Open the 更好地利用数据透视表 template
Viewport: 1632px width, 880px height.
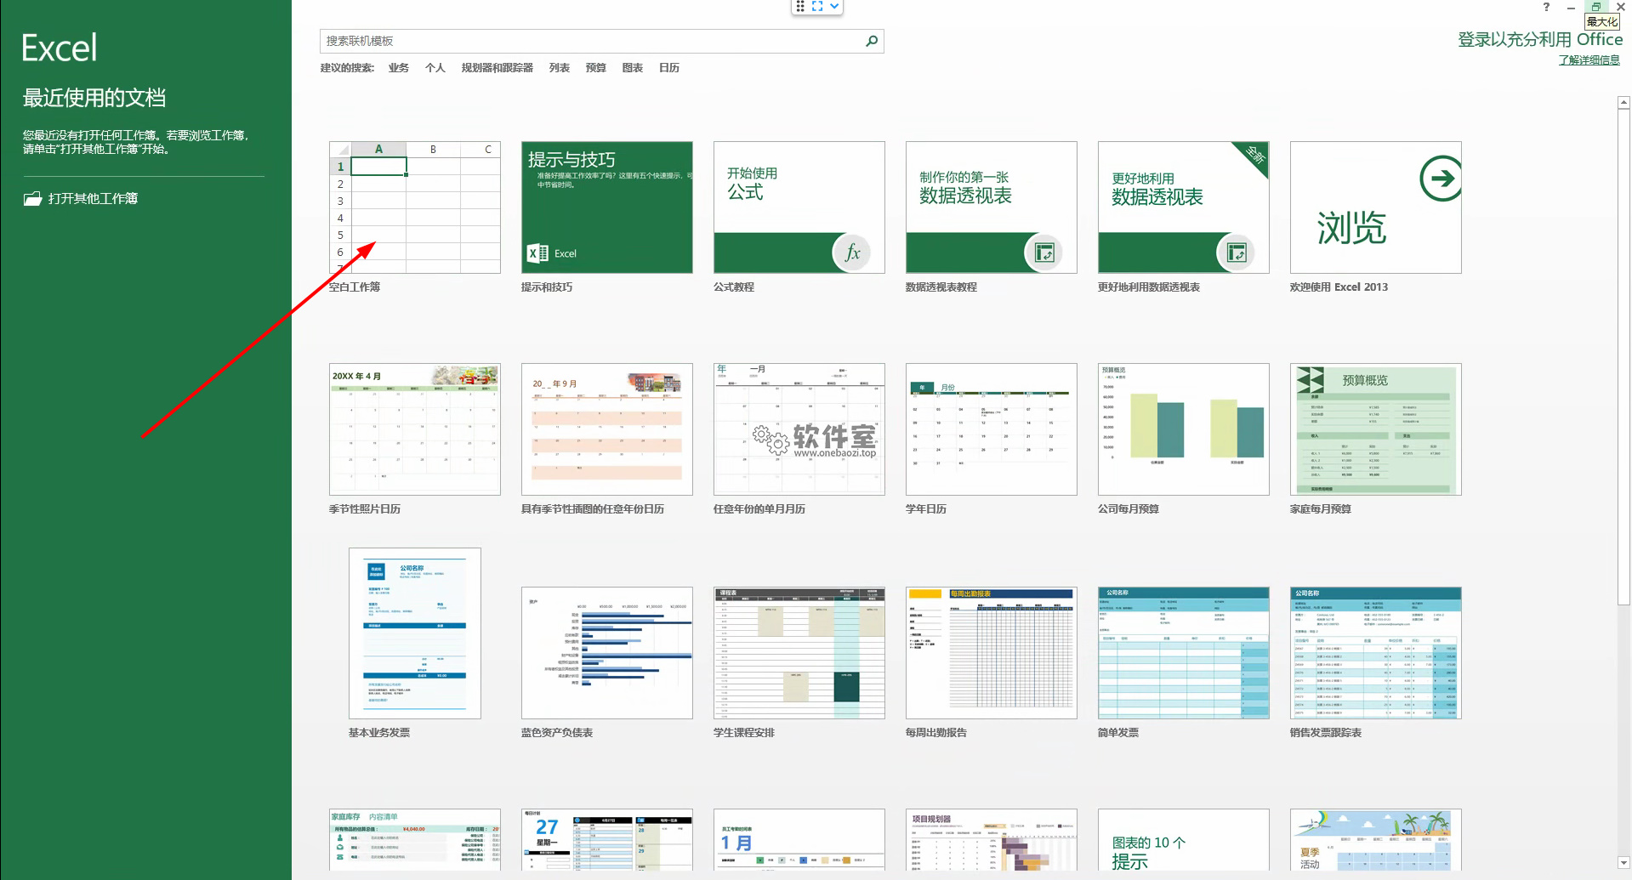click(x=1184, y=207)
